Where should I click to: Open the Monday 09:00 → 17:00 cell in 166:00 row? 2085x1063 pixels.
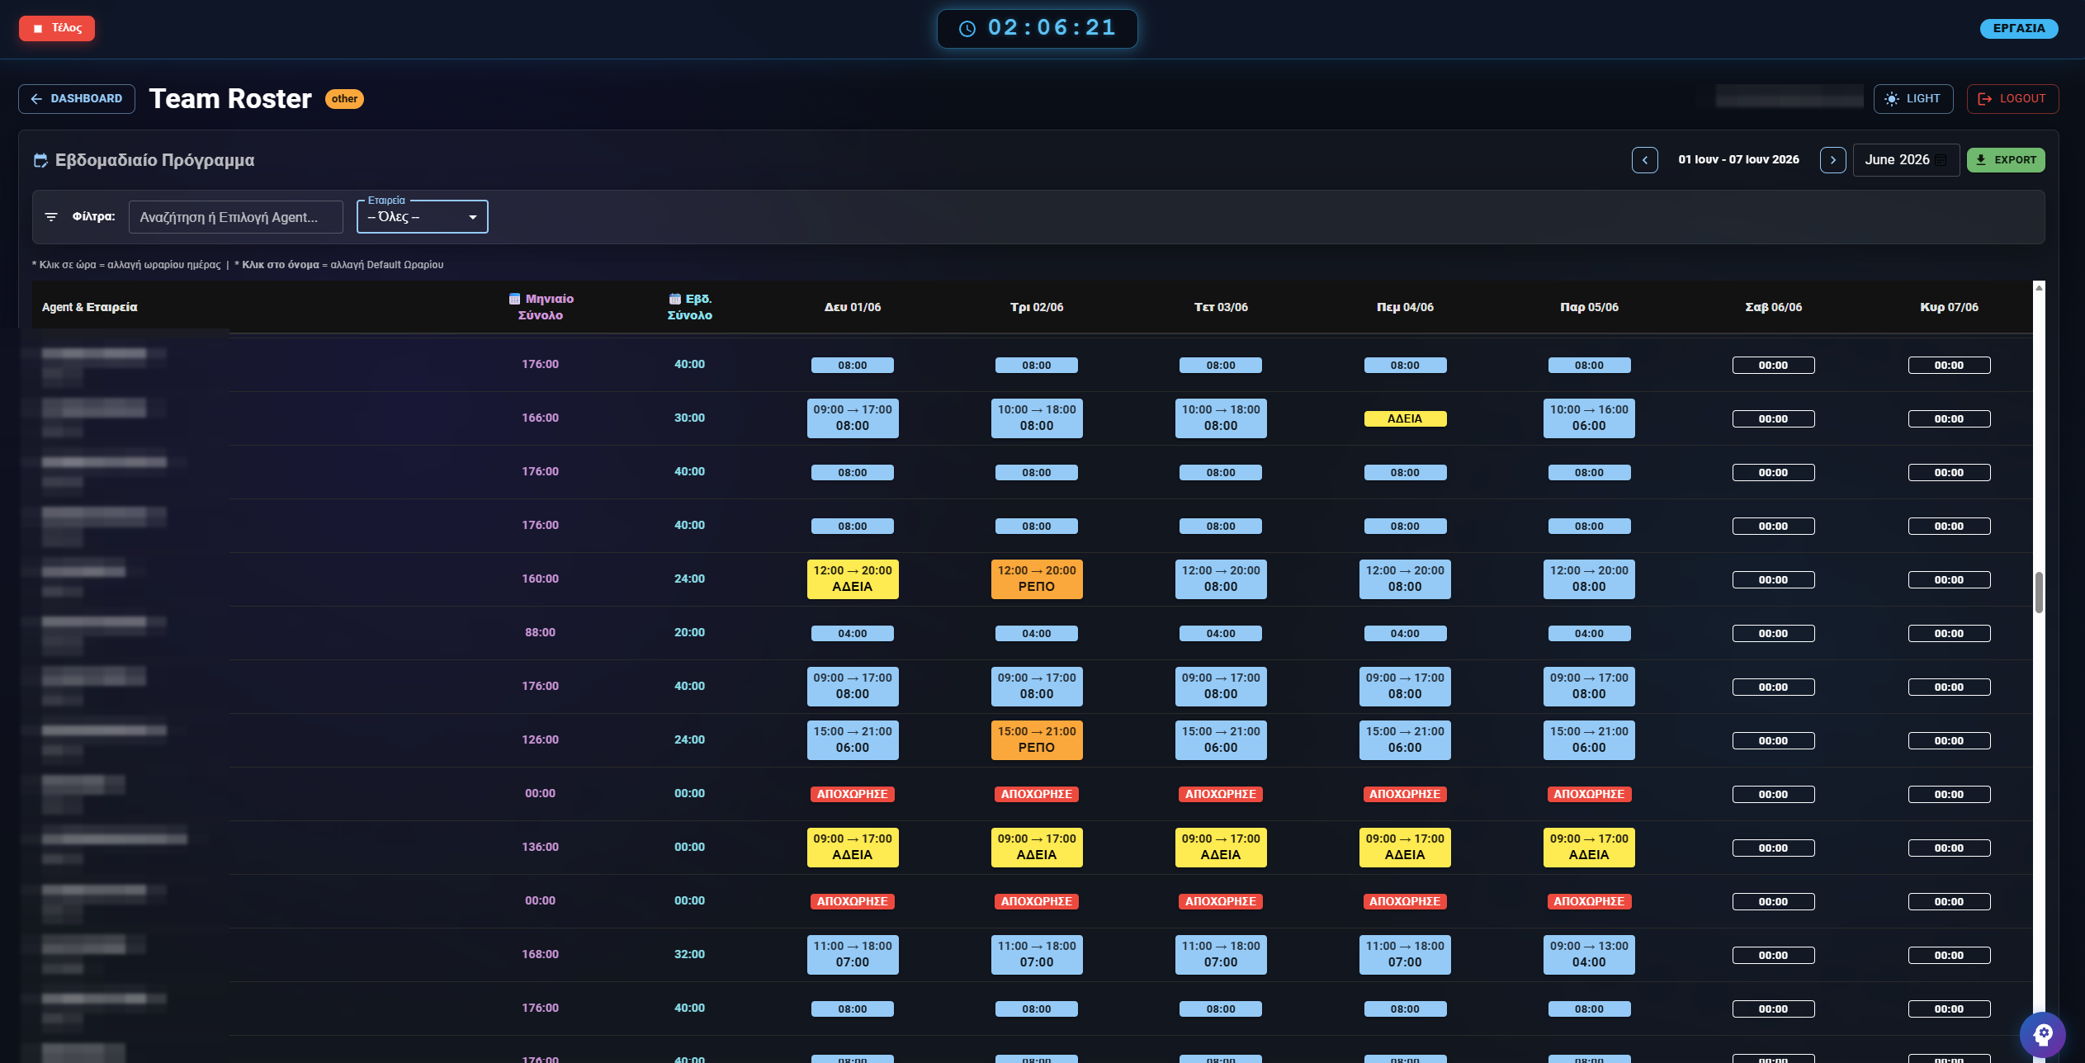pyautogui.click(x=853, y=418)
